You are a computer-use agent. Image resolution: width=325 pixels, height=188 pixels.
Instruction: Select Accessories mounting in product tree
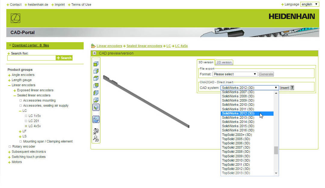tap(39, 100)
